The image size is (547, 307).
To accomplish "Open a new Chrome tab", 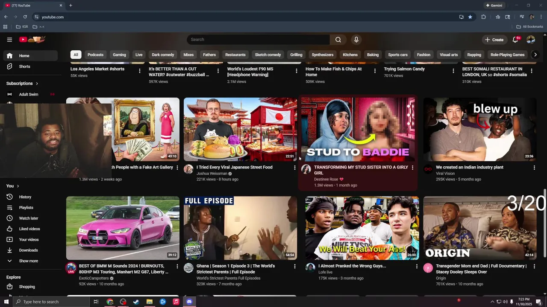I will (71, 6).
